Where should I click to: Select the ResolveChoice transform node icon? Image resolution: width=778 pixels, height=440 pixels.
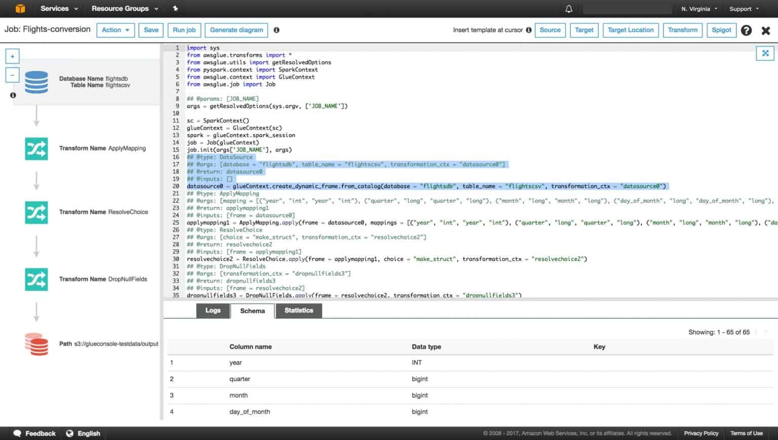36,212
